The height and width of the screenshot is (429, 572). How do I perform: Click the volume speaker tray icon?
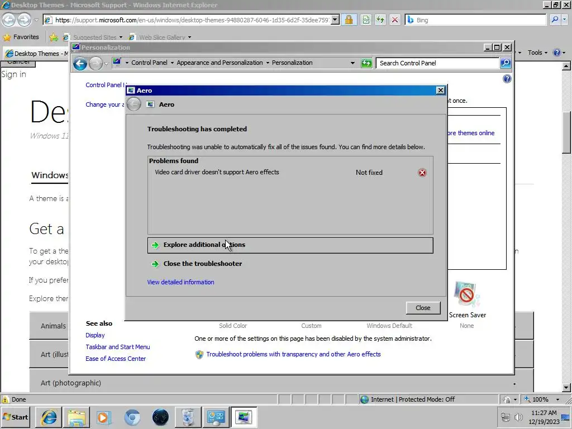pyautogui.click(x=518, y=417)
